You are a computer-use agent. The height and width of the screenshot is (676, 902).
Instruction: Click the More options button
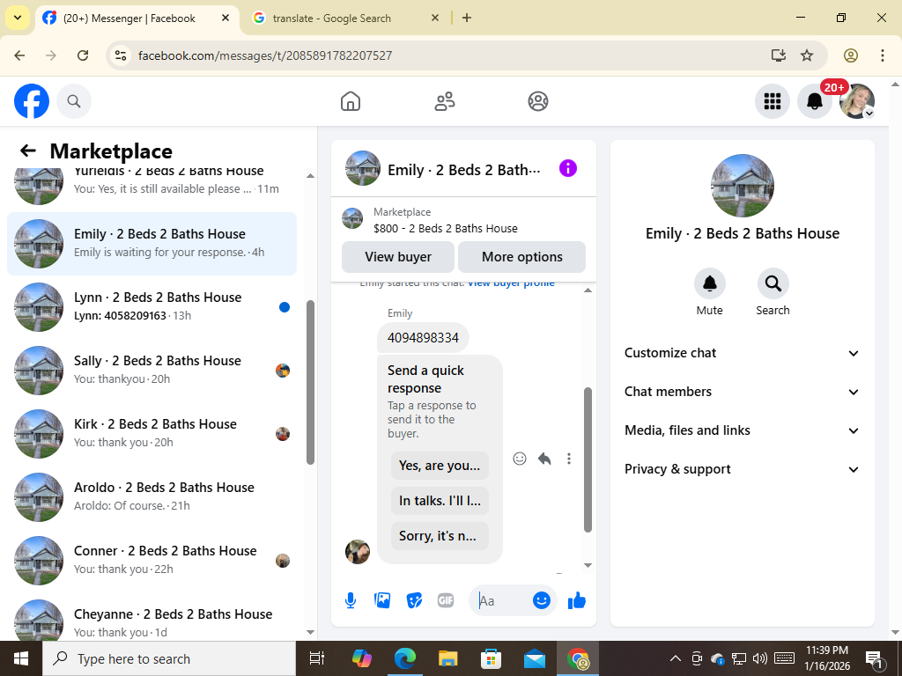[521, 257]
